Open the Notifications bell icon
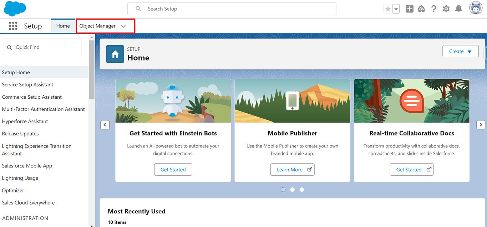This screenshot has height=227, width=487. coord(459,9)
